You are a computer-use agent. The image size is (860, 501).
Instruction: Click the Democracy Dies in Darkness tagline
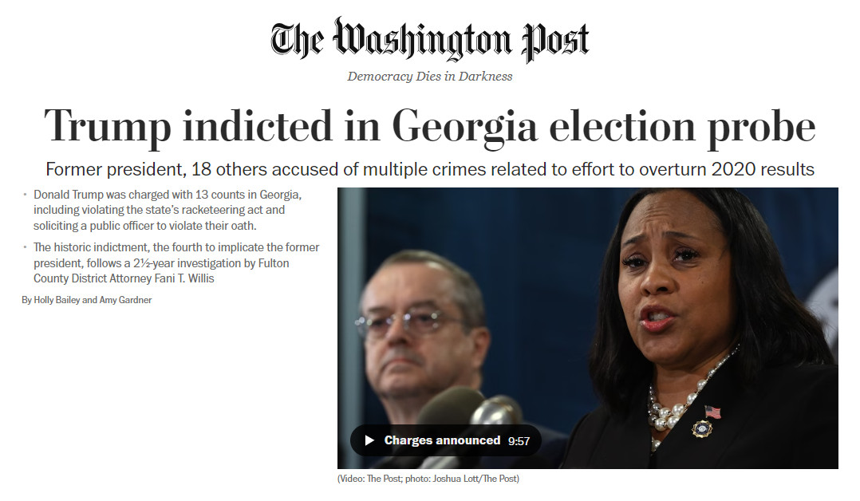pos(429,77)
